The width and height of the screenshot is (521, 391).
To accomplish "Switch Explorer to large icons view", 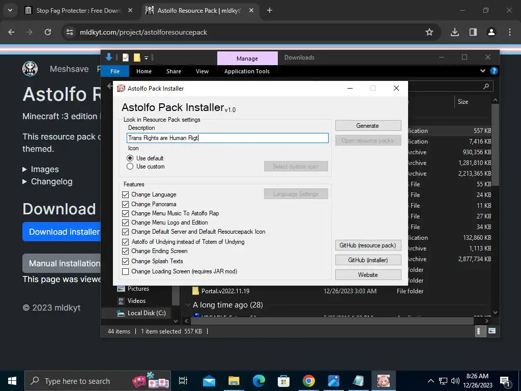I will click(492, 331).
